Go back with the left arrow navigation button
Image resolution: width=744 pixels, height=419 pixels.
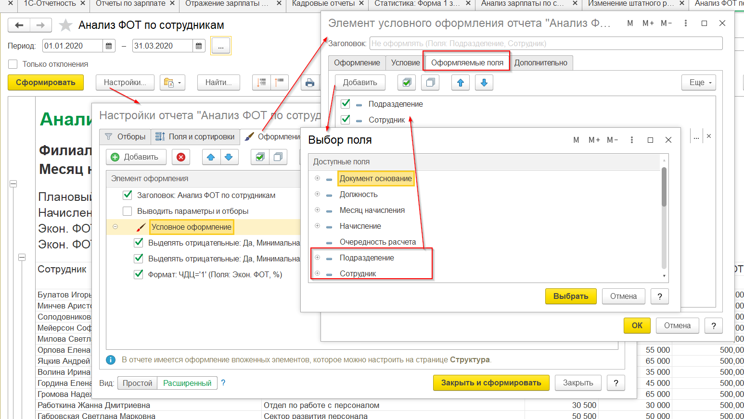tap(19, 25)
